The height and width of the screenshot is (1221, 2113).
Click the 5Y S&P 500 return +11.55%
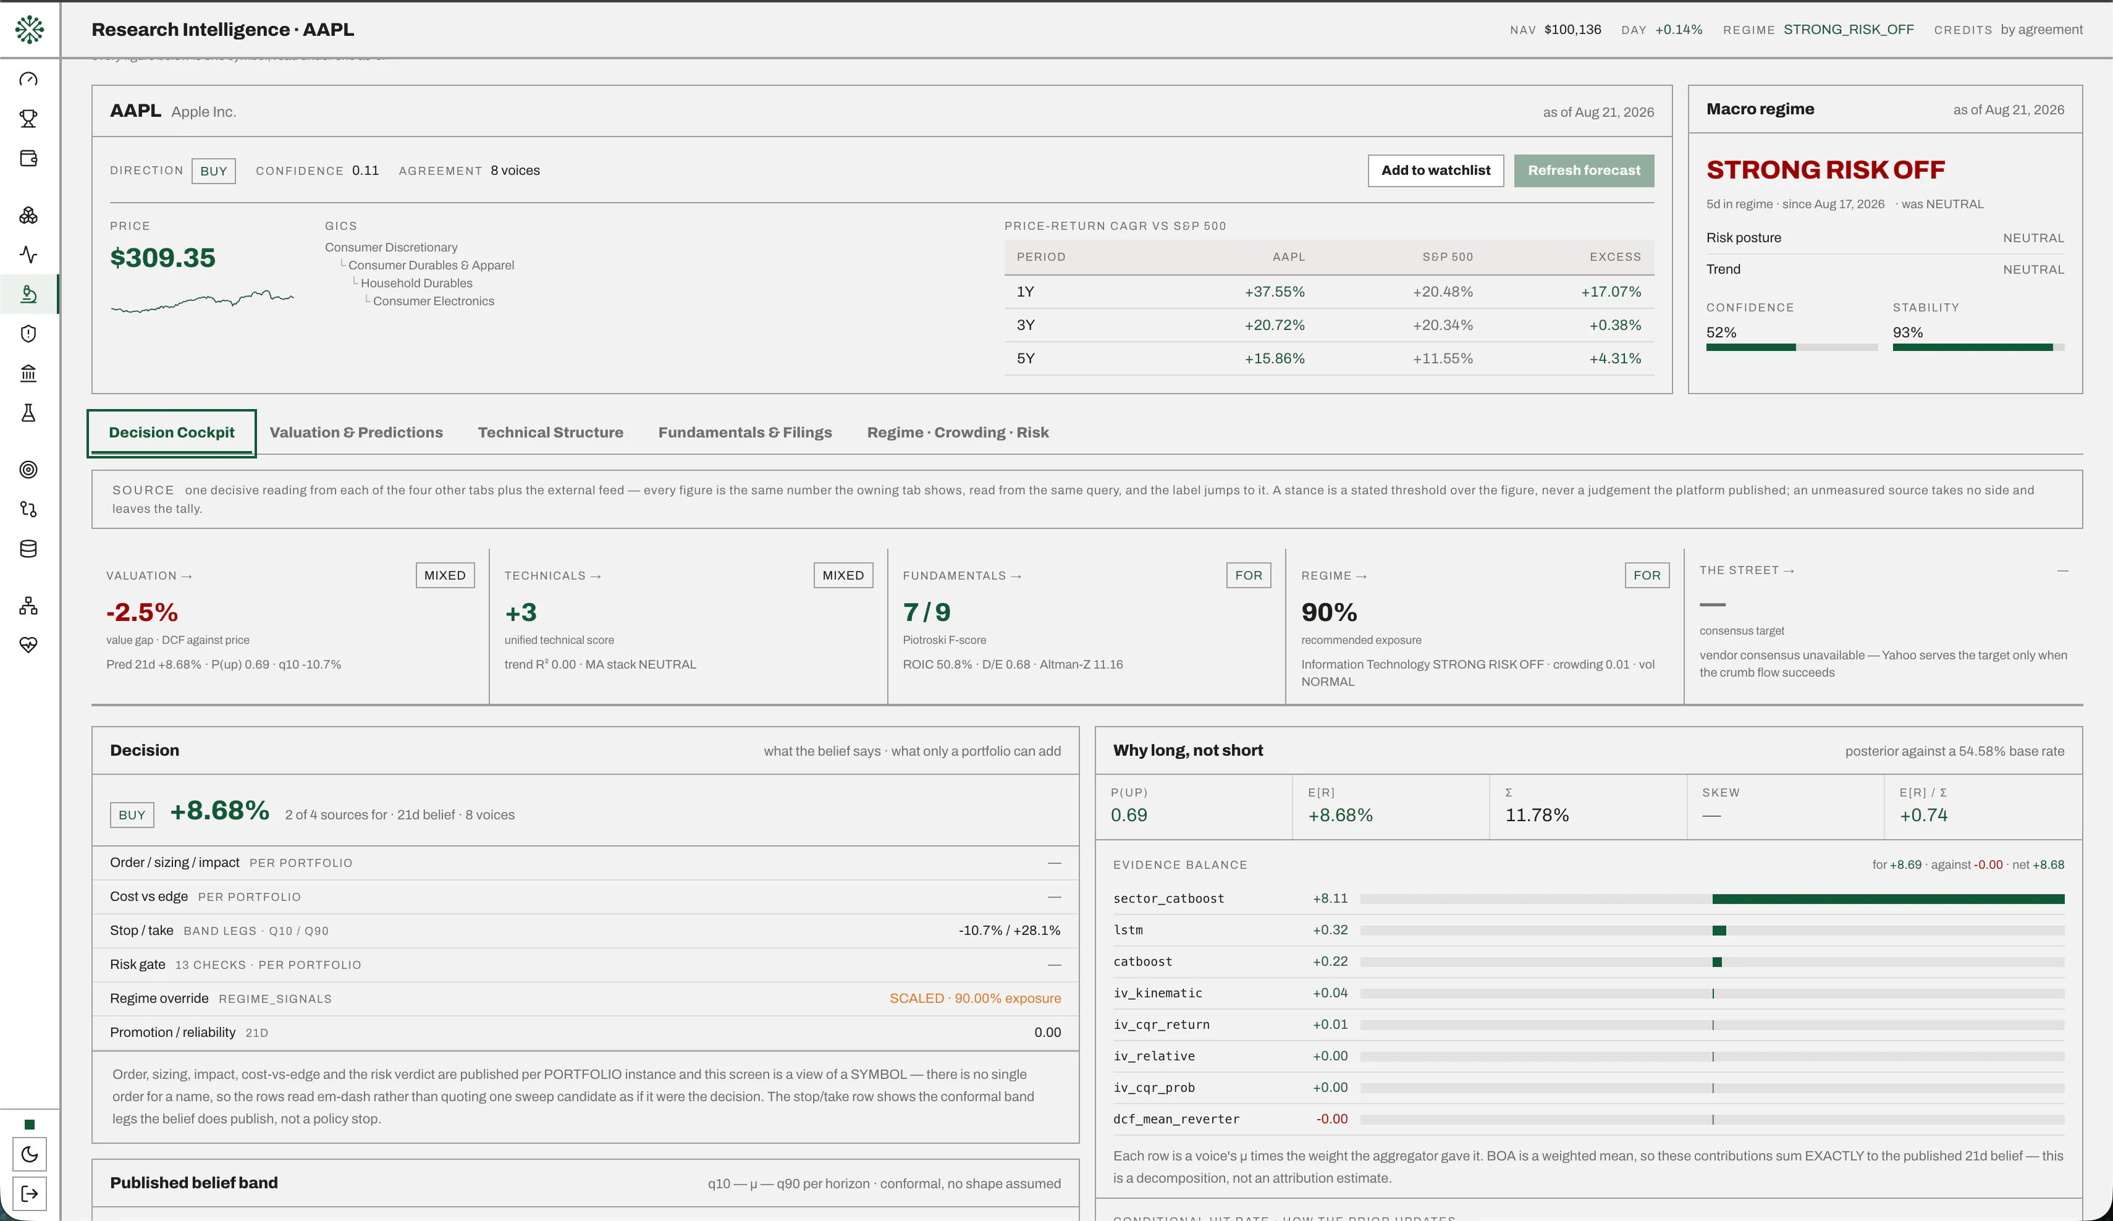click(x=1442, y=359)
